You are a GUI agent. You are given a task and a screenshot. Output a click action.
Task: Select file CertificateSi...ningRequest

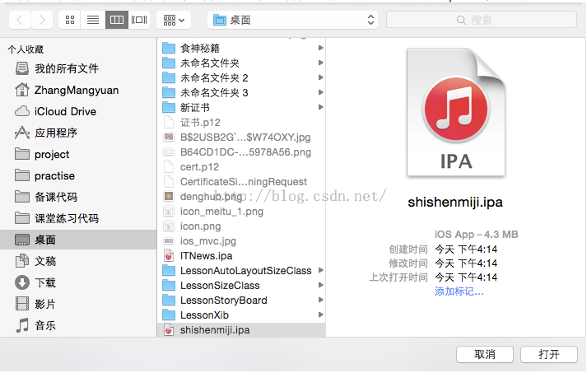241,182
